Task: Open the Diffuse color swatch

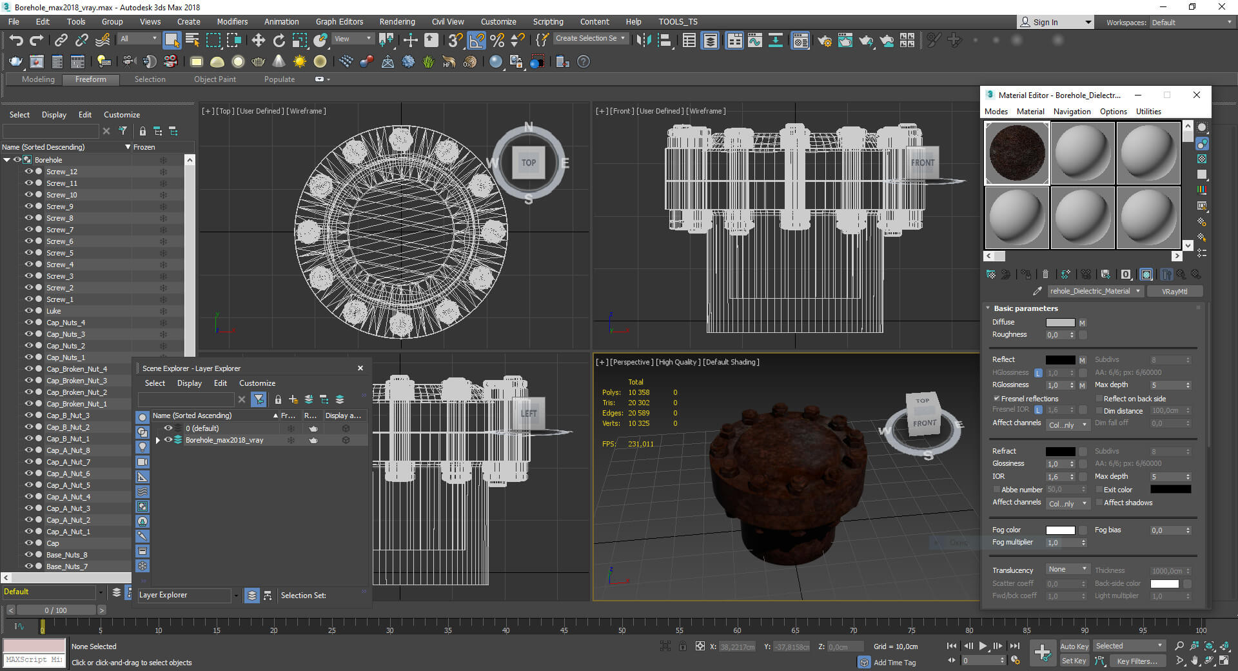Action: [1060, 323]
